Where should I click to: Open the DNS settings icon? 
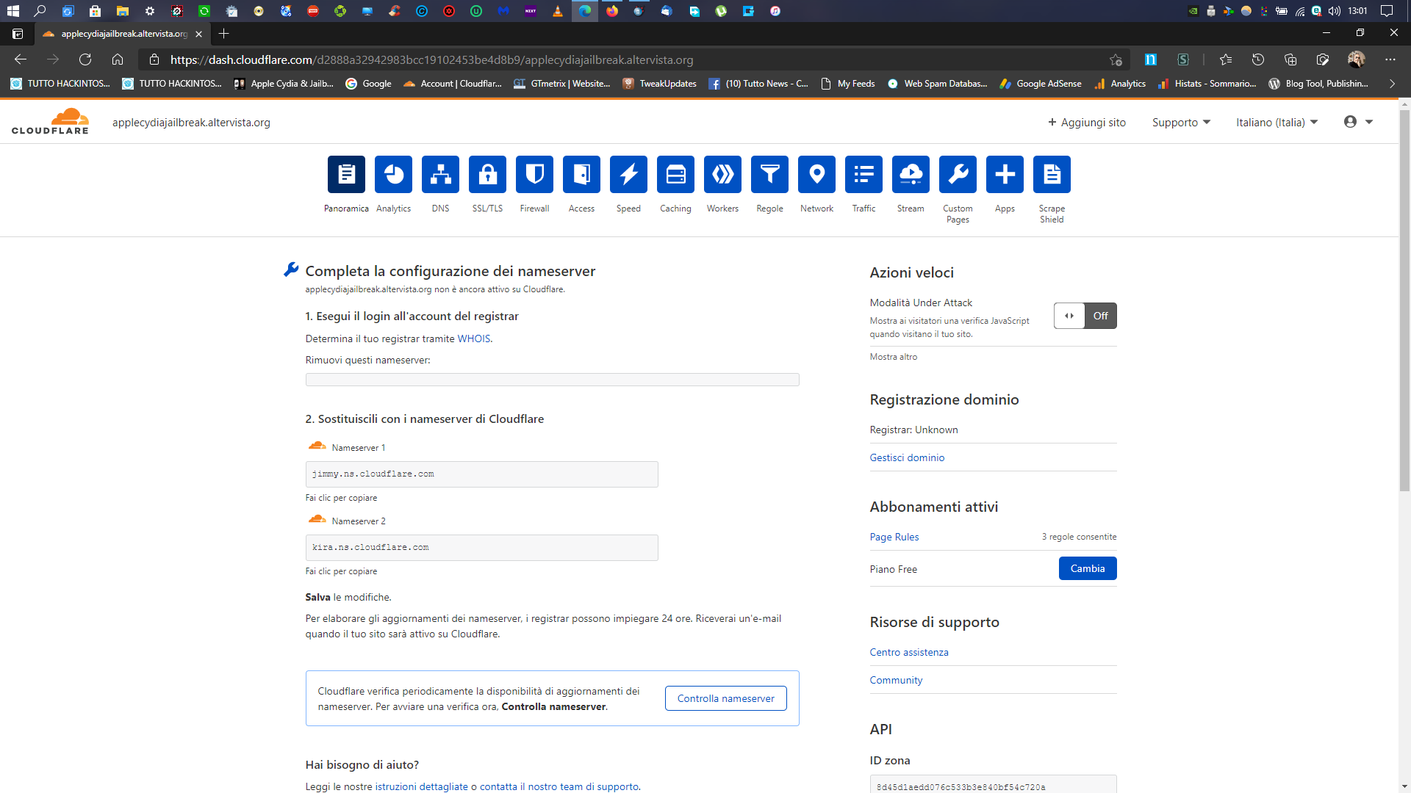pos(440,175)
